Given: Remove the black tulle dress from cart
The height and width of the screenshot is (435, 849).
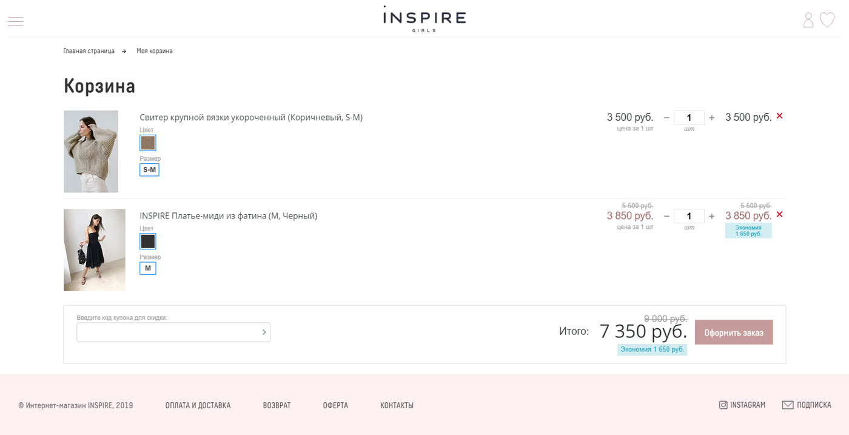Looking at the screenshot, I should 780,214.
